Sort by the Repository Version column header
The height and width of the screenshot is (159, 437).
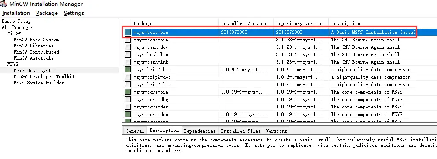coord(300,23)
